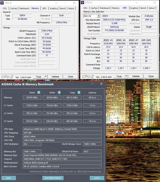The height and width of the screenshot is (182, 160).
Task: Switch to Memory tab in right CPU-Z
Action: (116, 8)
